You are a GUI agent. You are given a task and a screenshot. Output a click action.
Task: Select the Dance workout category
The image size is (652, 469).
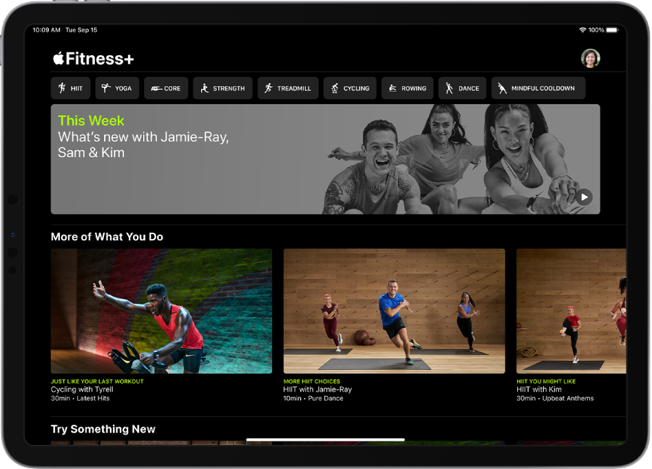coord(463,88)
